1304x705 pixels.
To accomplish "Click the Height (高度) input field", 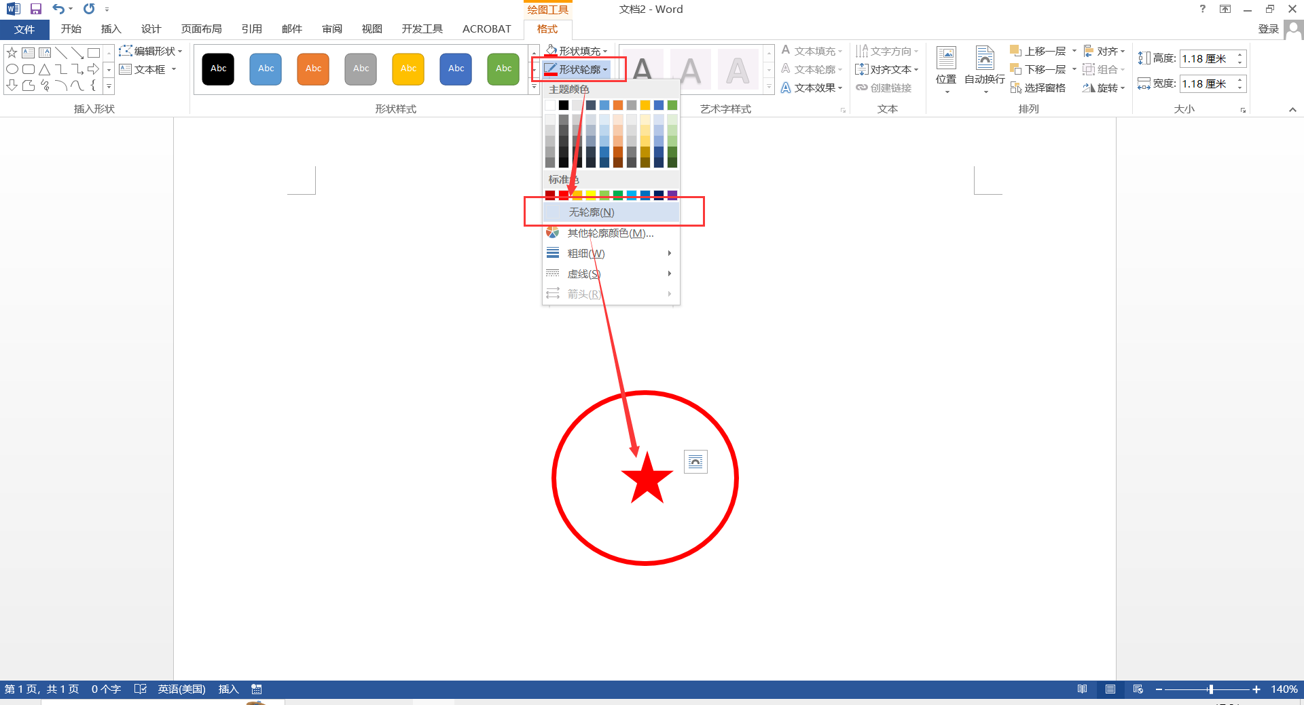I will pos(1207,59).
